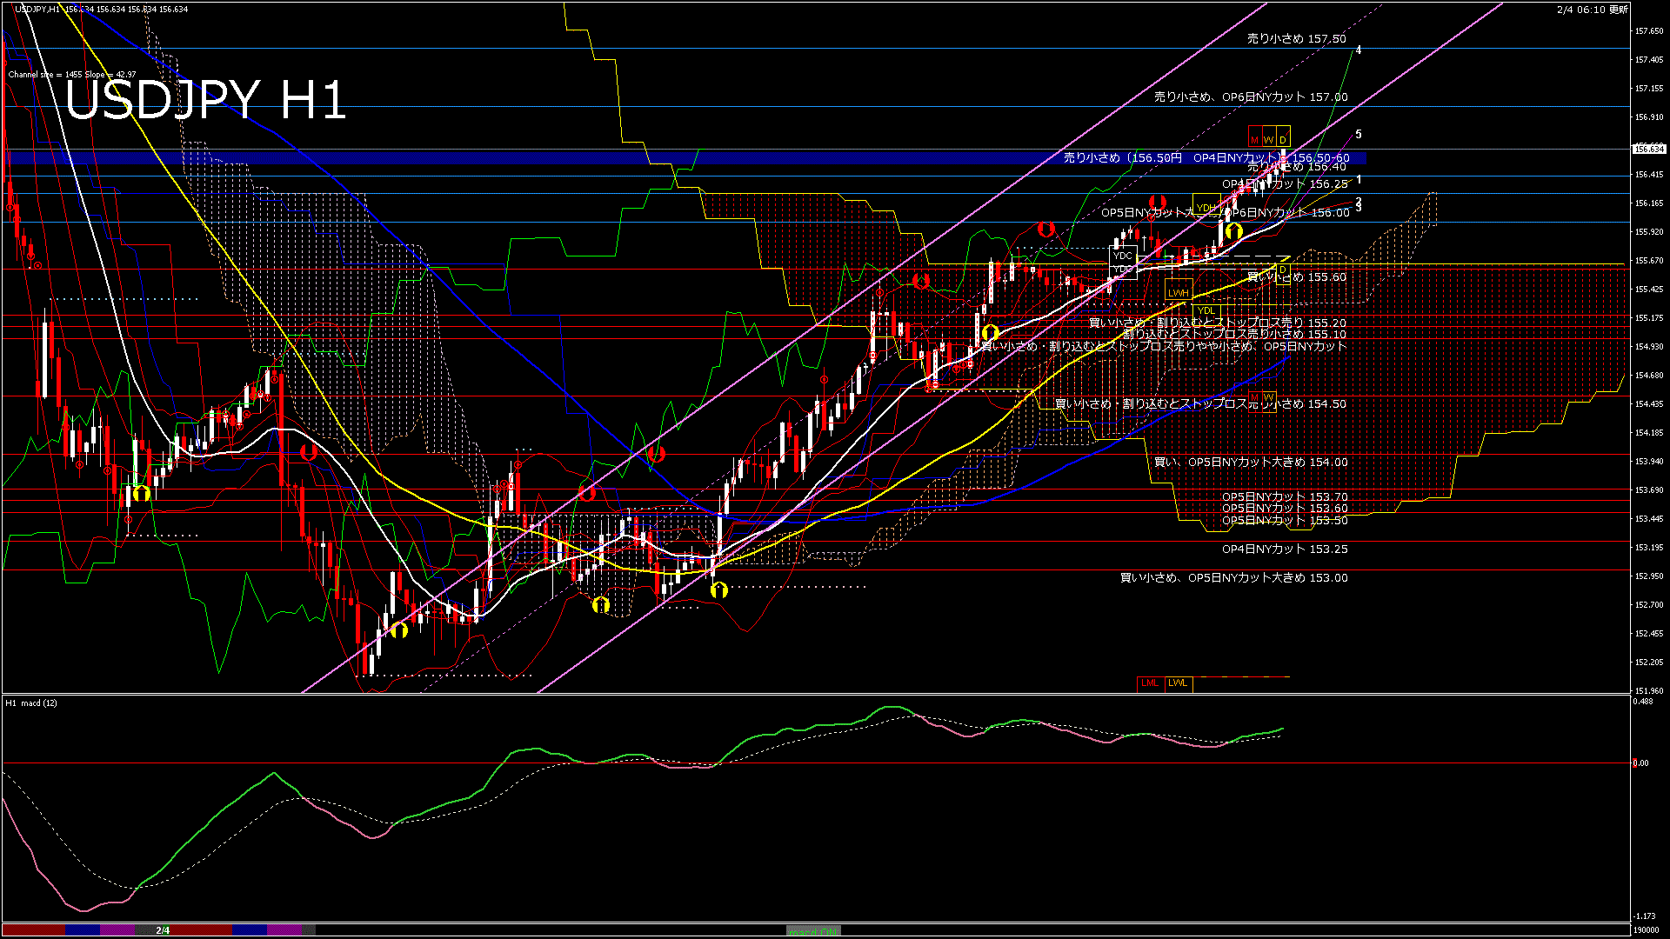1670x939 pixels.
Task: Click the 2/4 date marker on timeline
Action: tap(163, 930)
